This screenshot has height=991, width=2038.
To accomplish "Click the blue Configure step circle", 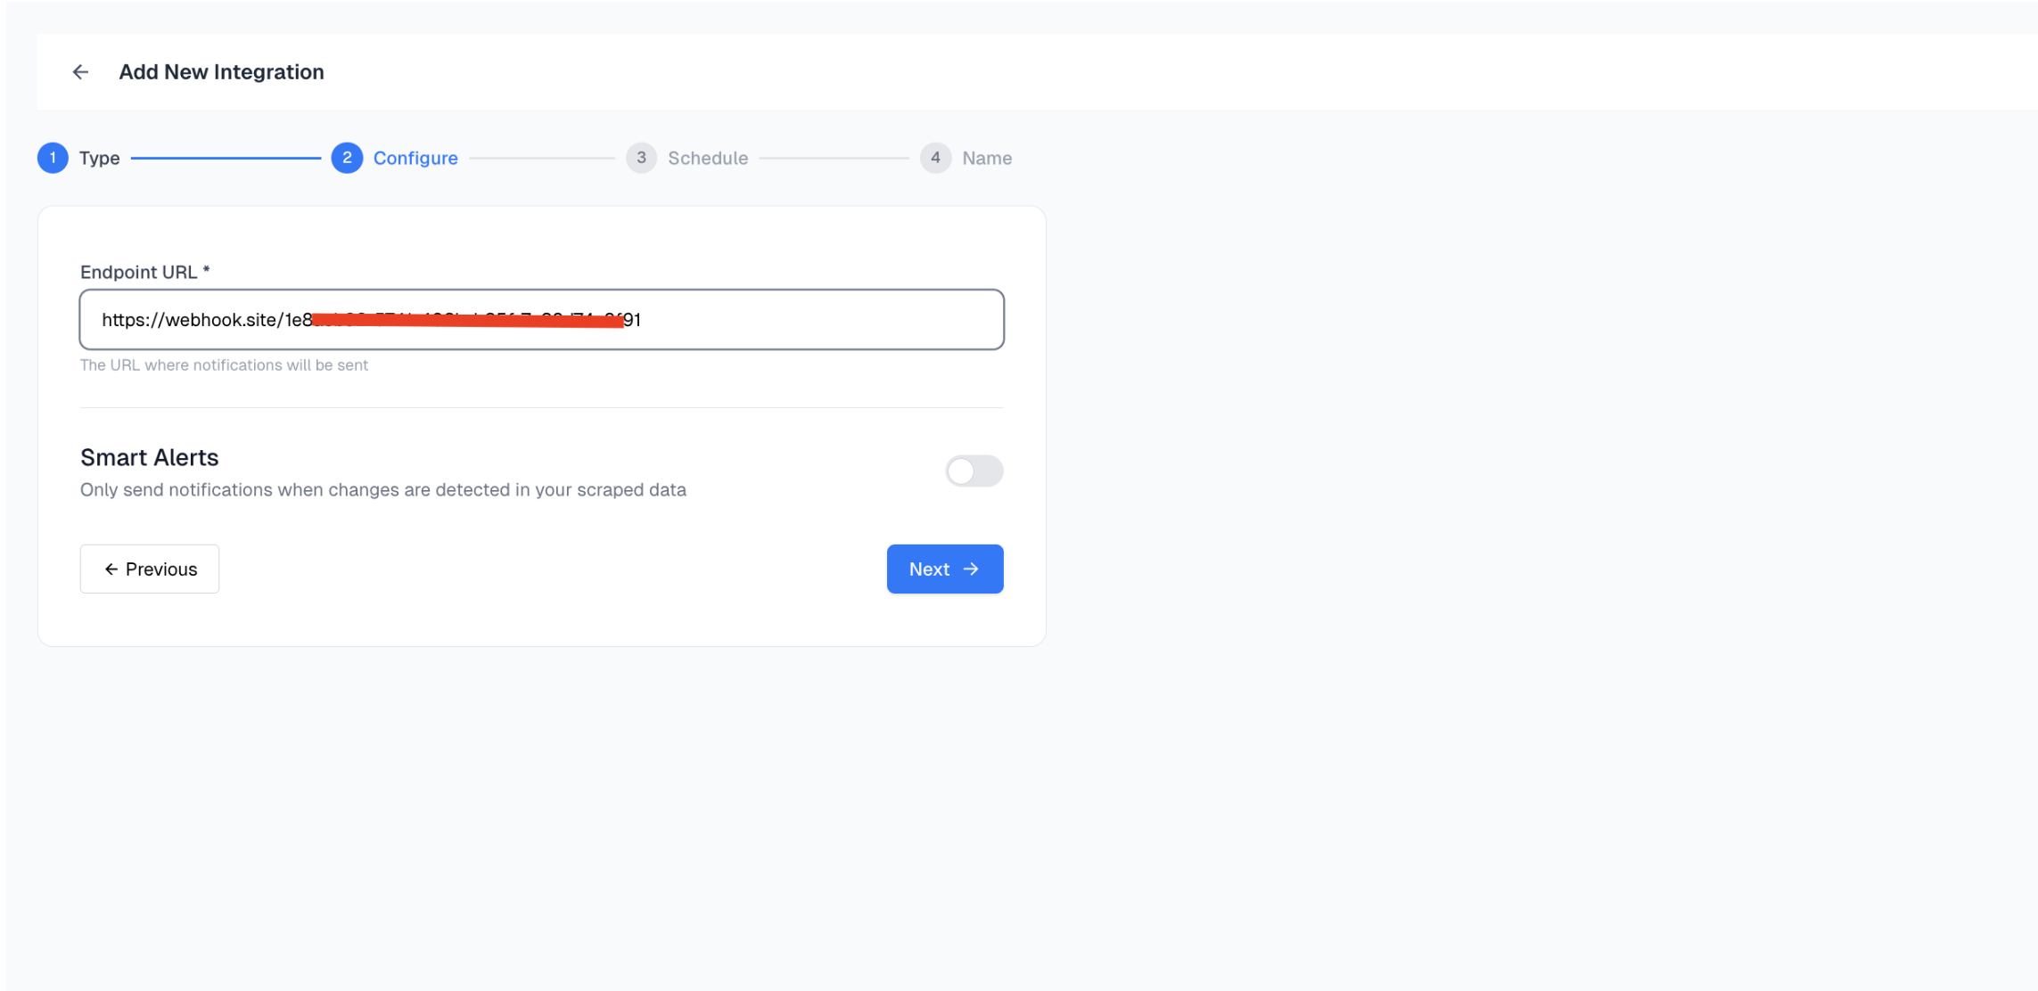I will [348, 158].
